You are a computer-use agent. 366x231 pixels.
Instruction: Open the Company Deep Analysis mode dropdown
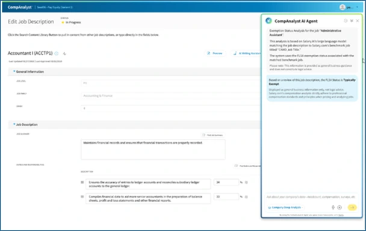pos(285,208)
